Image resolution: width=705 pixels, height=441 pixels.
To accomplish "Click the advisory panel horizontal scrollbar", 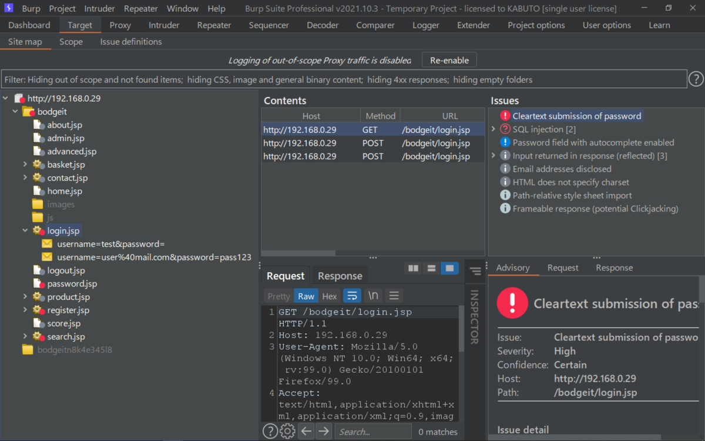I will point(575,437).
